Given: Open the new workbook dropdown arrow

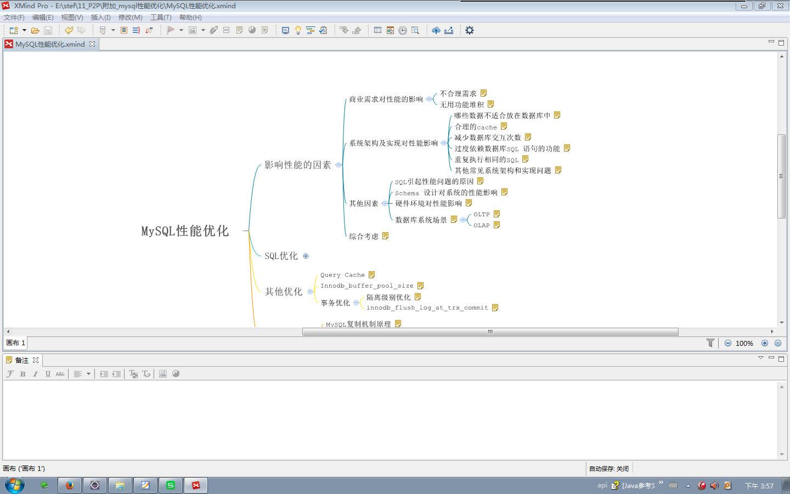Looking at the screenshot, I should pyautogui.click(x=24, y=30).
